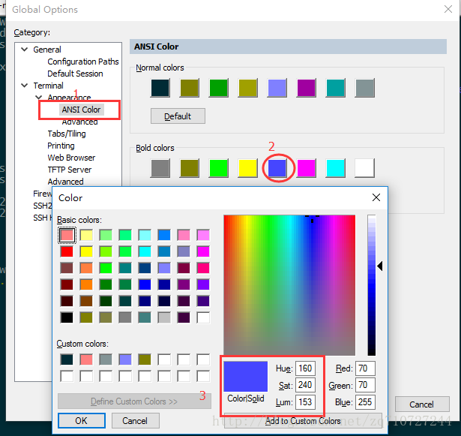Image resolution: width=461 pixels, height=436 pixels.
Task: Pick the bright green bold color swatch
Action: pyautogui.click(x=219, y=168)
